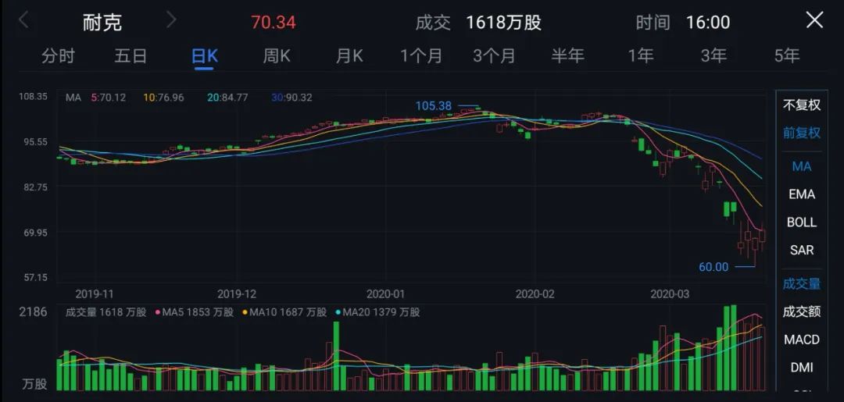Click the MA 30:90.32 legend value
The image size is (844, 402).
pyautogui.click(x=291, y=98)
